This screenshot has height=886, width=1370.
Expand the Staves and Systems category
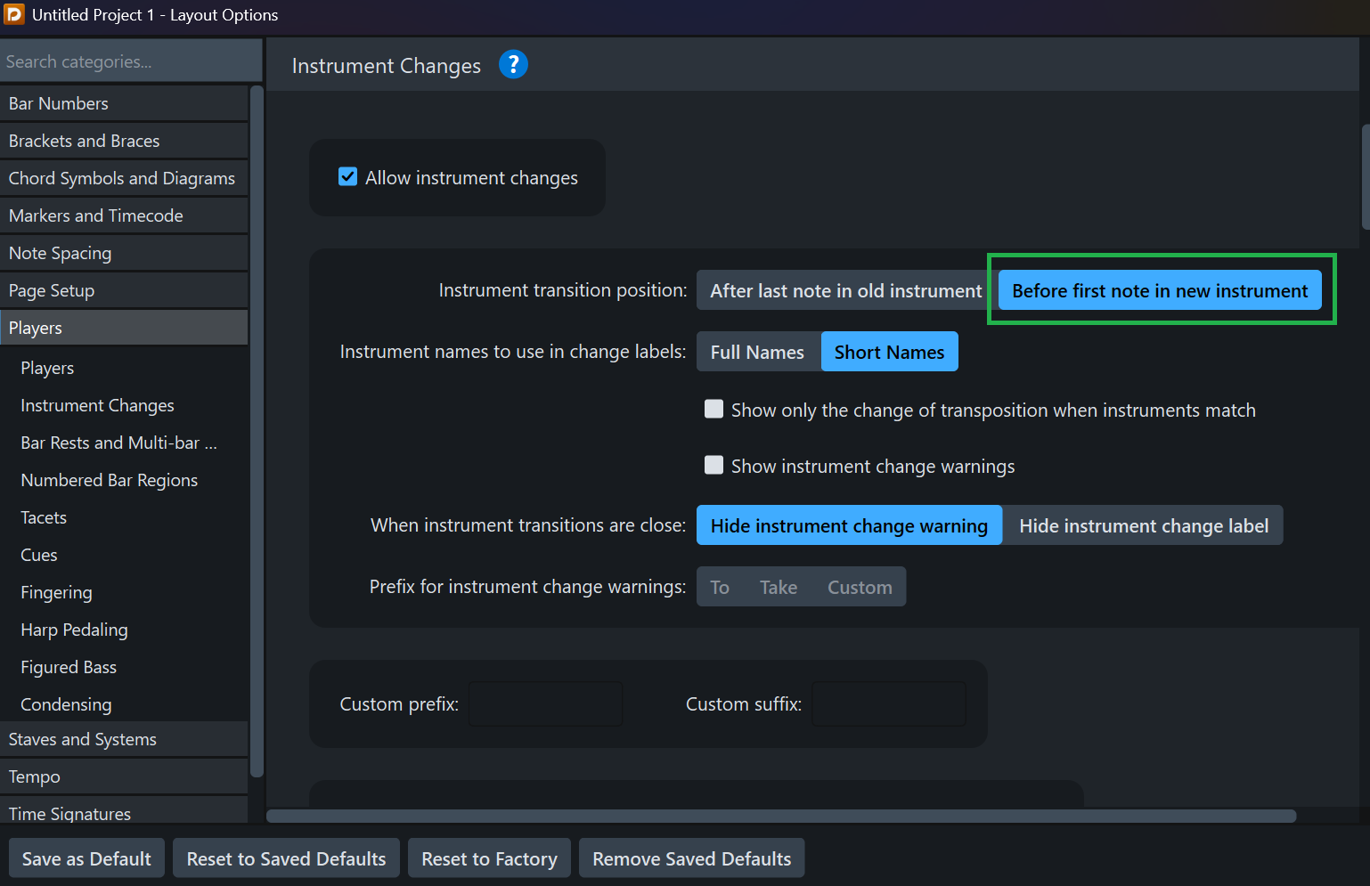coord(124,739)
